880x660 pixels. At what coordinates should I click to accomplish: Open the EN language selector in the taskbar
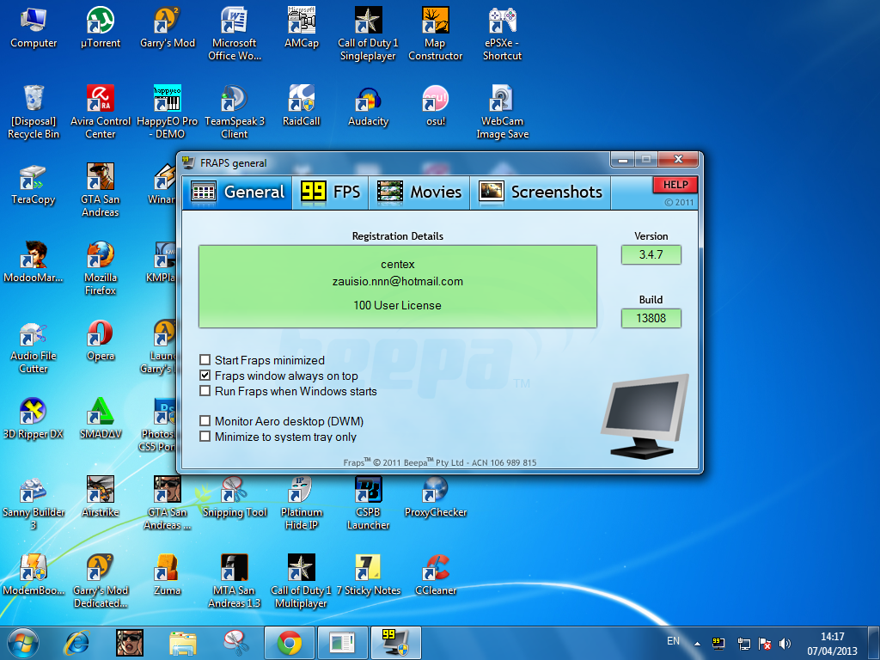pos(673,641)
